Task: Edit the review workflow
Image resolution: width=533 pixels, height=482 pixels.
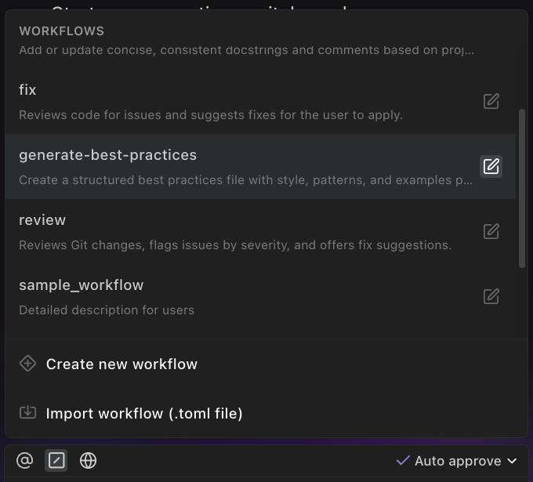Action: pyautogui.click(x=491, y=231)
